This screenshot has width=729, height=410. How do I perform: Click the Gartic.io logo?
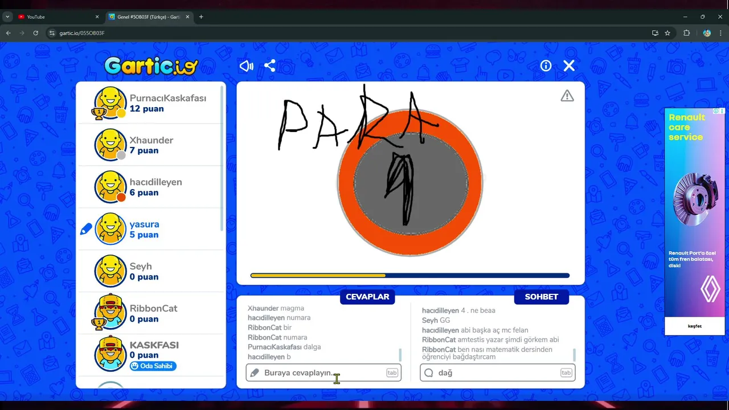pos(151,66)
